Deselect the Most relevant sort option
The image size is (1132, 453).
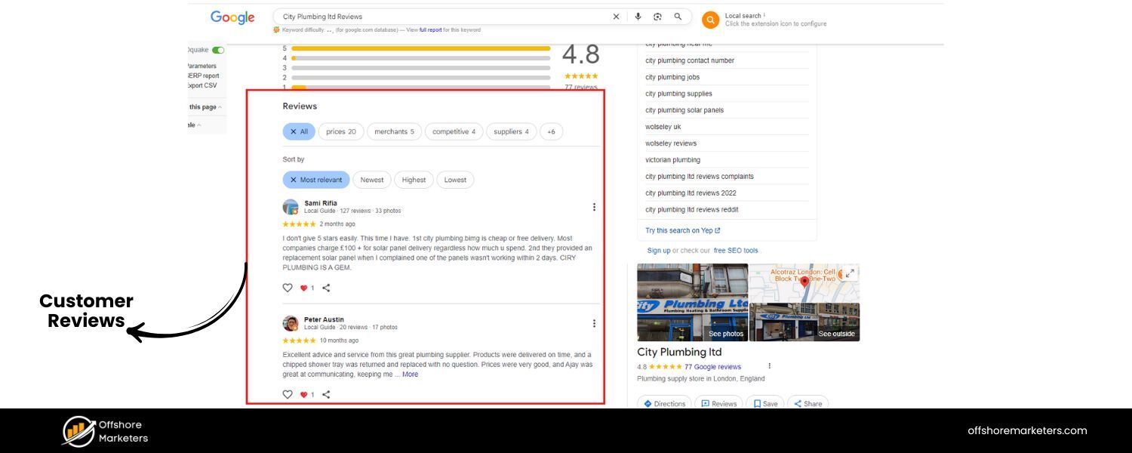point(294,180)
